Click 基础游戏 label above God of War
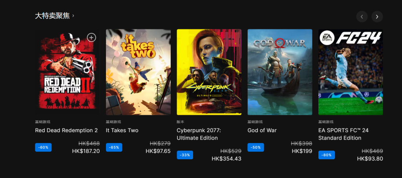This screenshot has width=402, height=178. click(x=255, y=122)
